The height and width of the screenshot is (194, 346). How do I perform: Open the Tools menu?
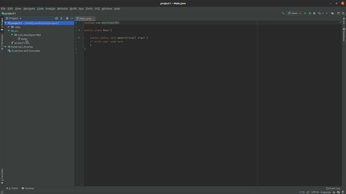click(x=89, y=9)
